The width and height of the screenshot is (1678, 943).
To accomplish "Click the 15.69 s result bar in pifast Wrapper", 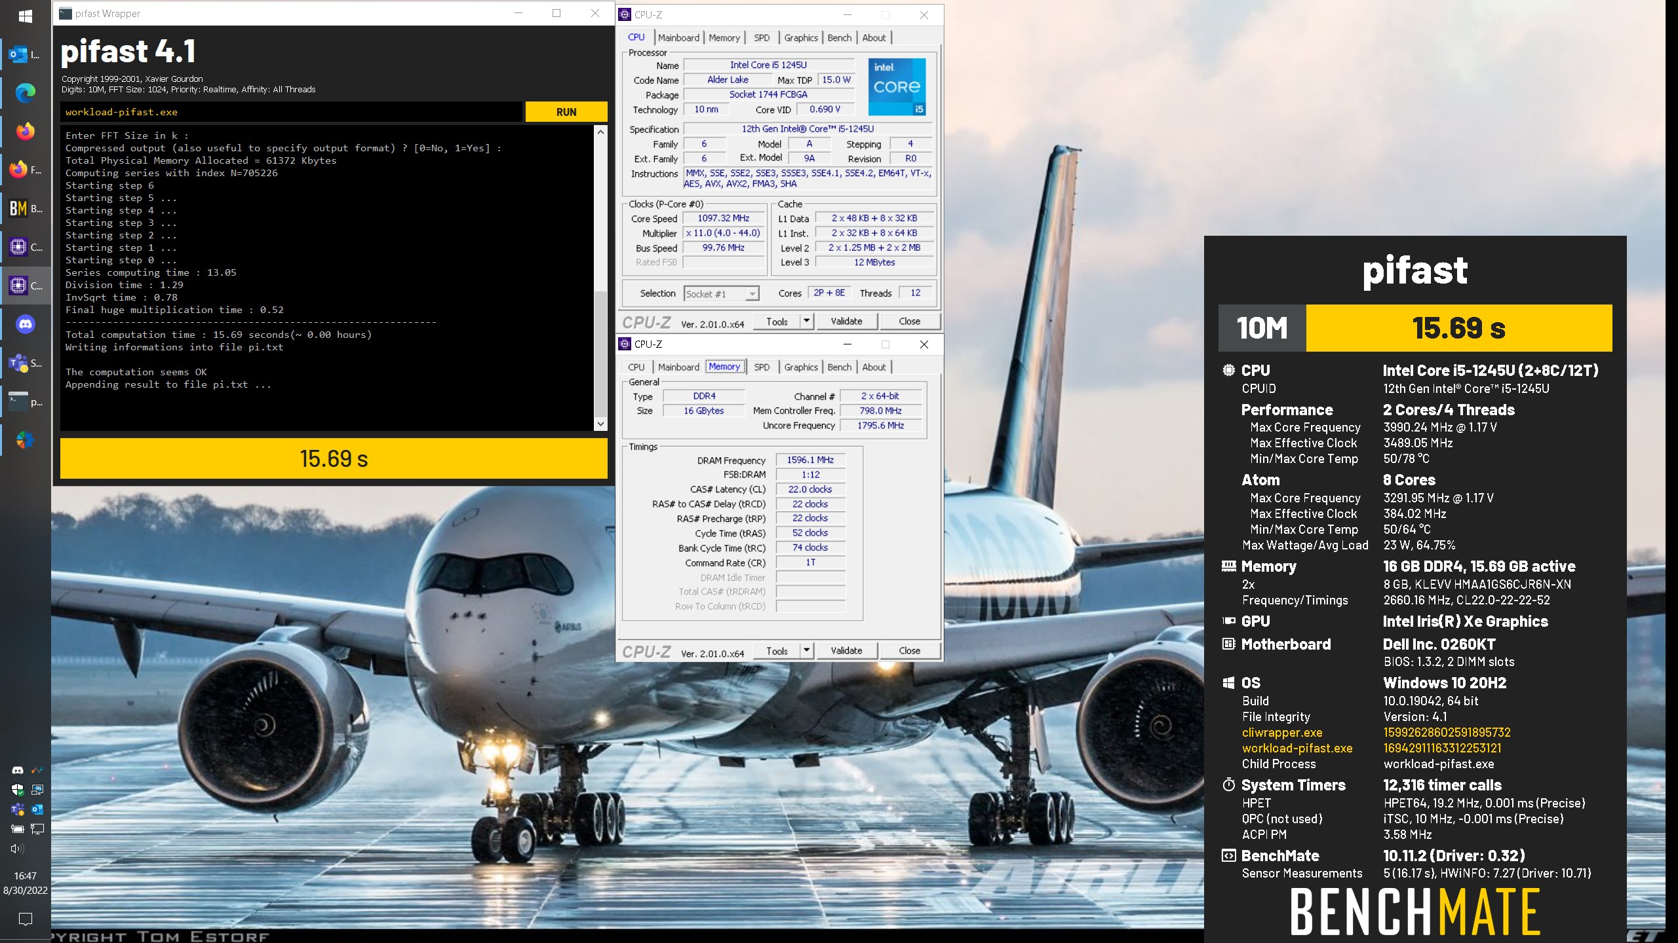I will 334,458.
